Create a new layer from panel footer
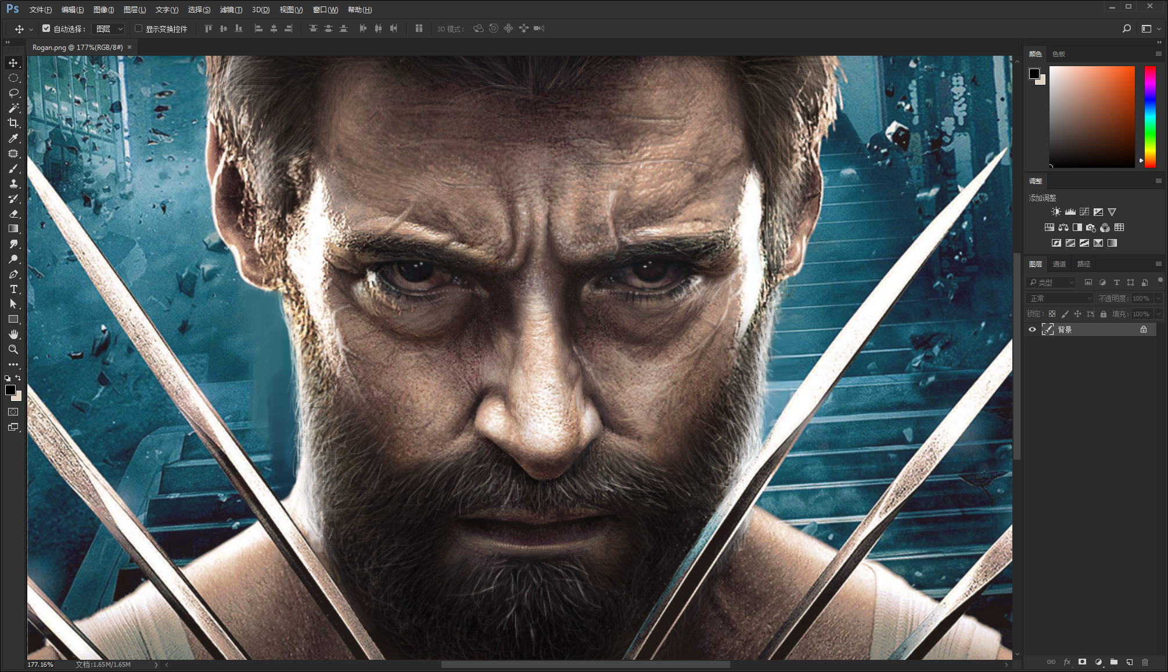1168x672 pixels. pos(1130,662)
